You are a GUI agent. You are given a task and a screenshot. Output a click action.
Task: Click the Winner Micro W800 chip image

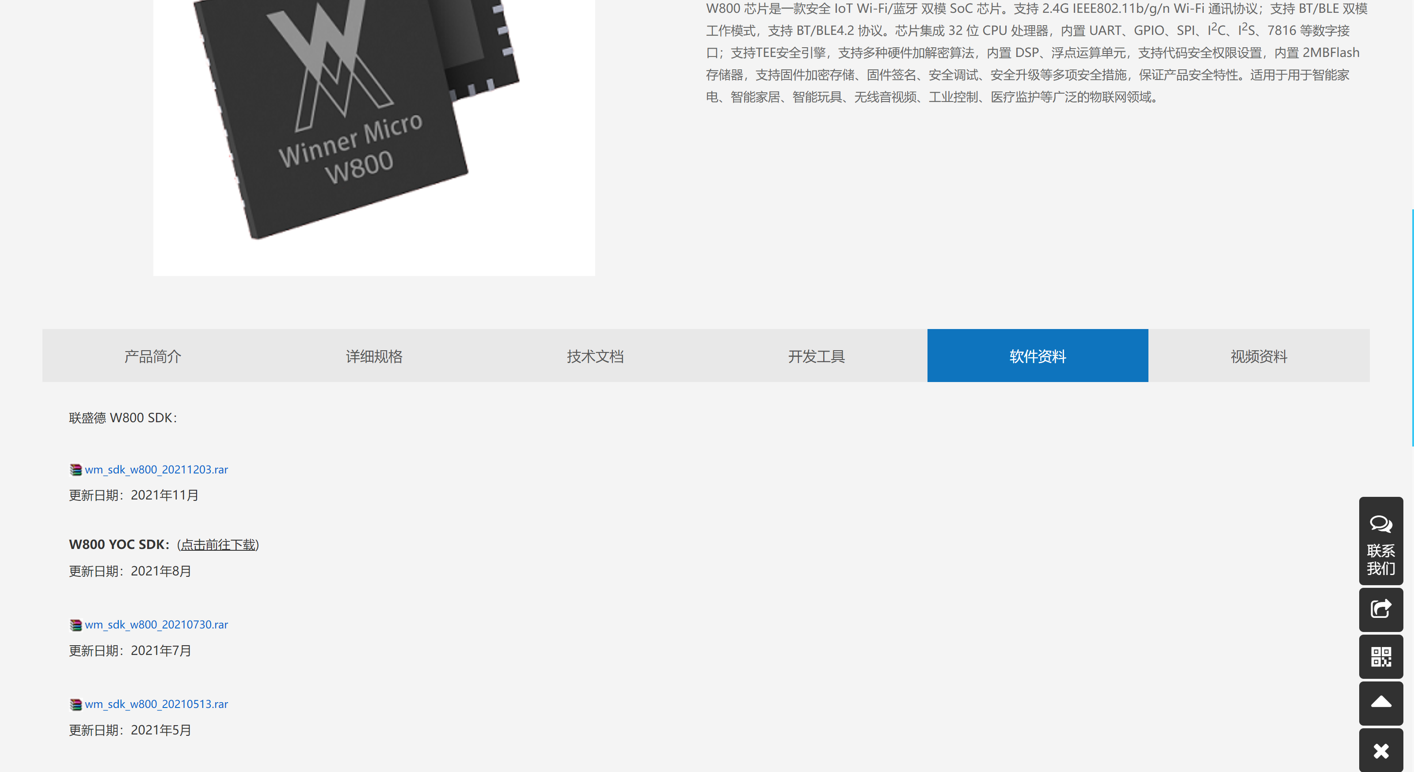(374, 137)
